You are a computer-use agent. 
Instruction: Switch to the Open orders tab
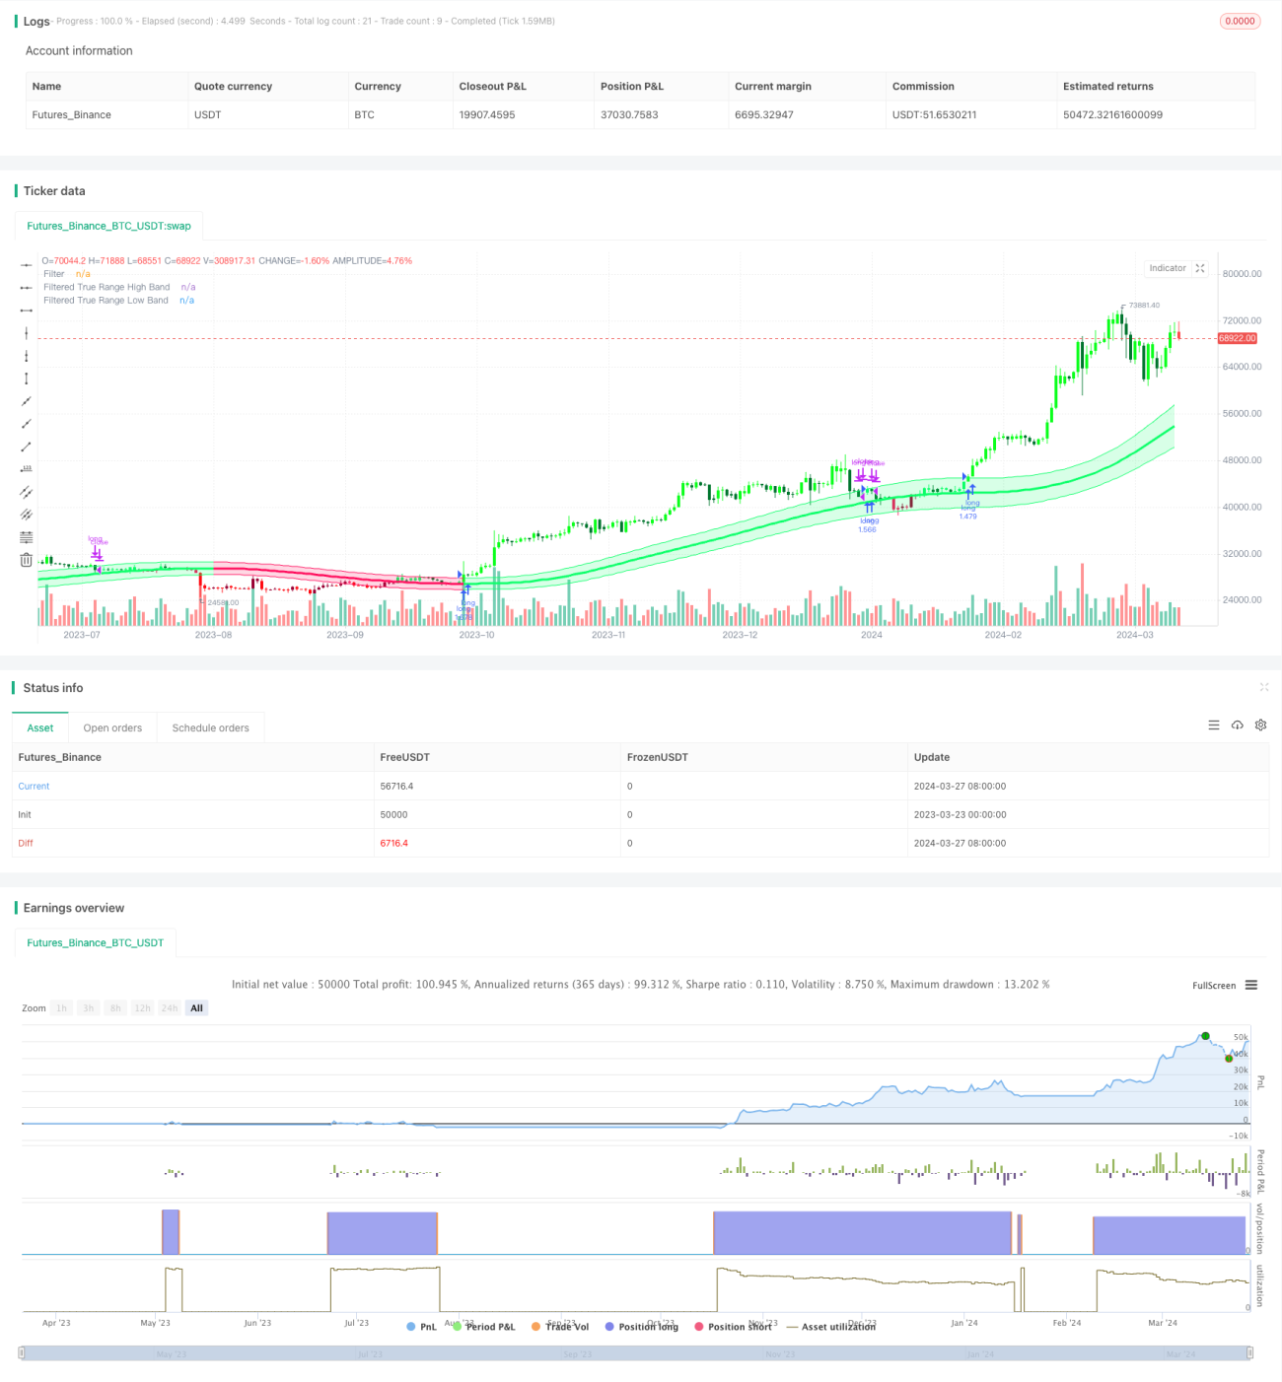[x=112, y=727]
